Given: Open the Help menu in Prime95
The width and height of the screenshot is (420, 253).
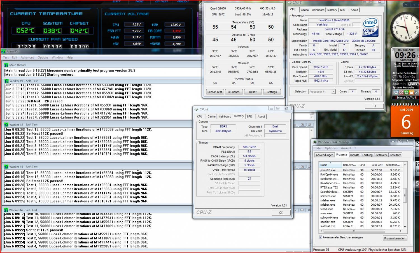Looking at the screenshot, I should pos(69,57).
